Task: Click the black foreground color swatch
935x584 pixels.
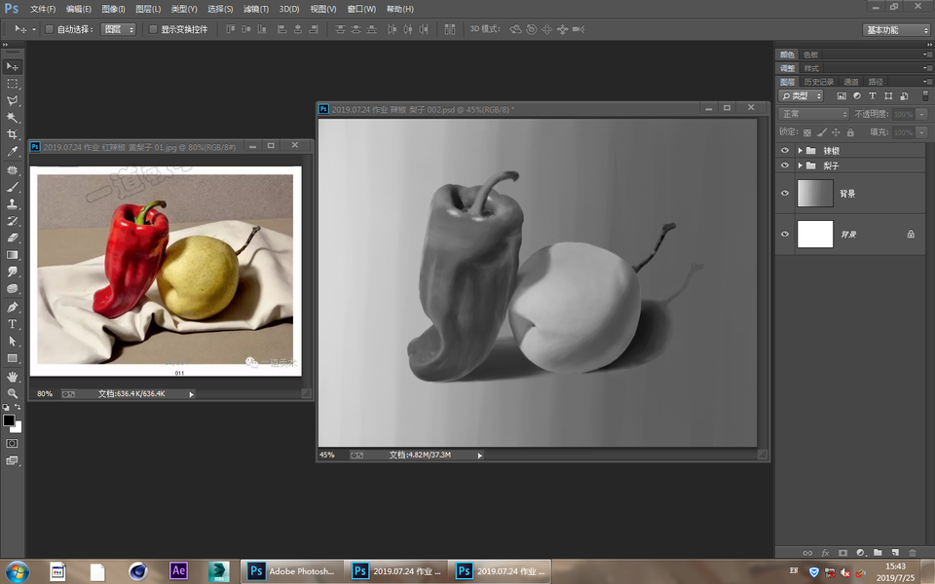Action: click(9, 420)
